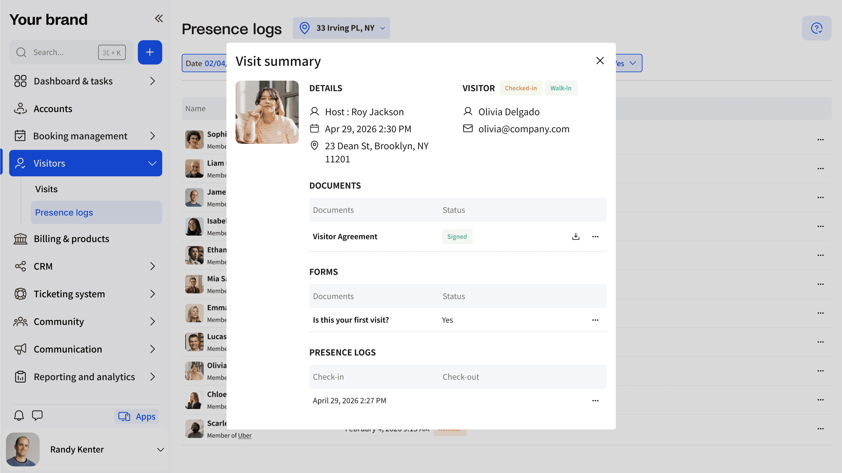This screenshot has height=473, width=842.
Task: Open the Uber member link
Action: (244, 435)
